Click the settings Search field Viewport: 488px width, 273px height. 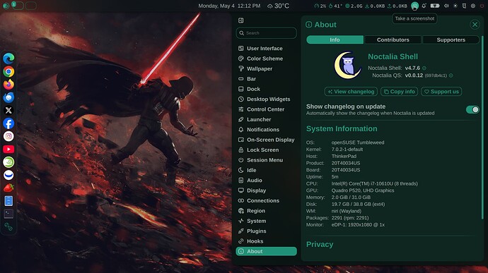tap(266, 33)
